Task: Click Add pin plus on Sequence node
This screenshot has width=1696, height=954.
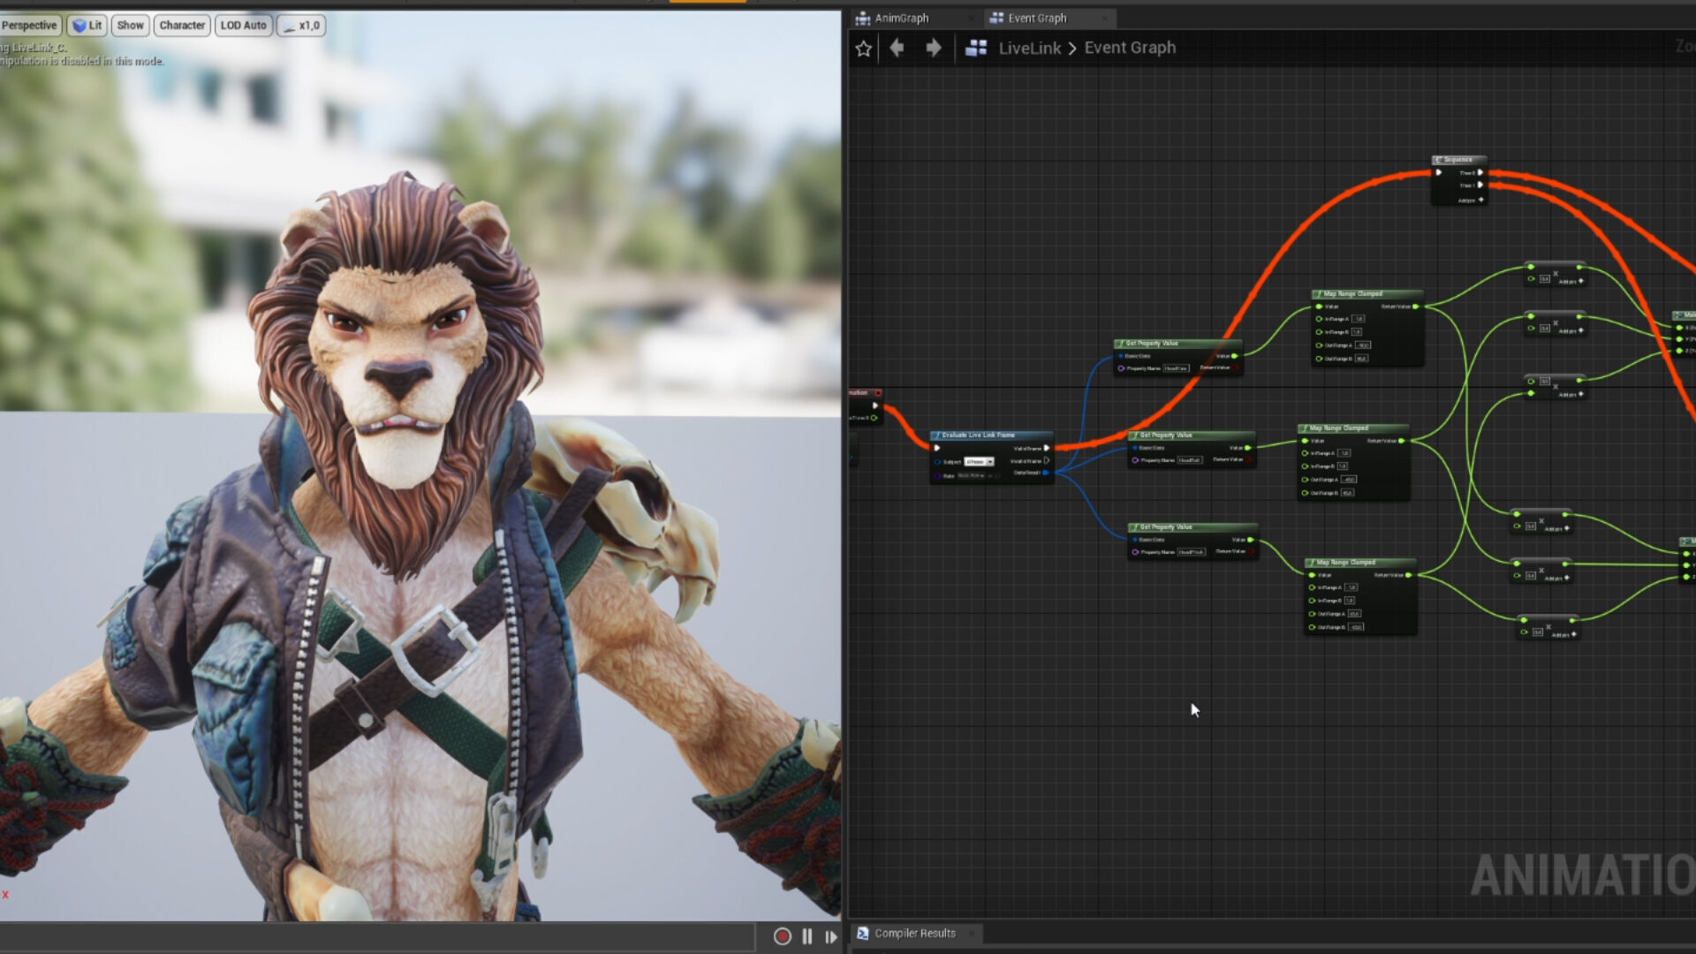Action: [x=1480, y=200]
